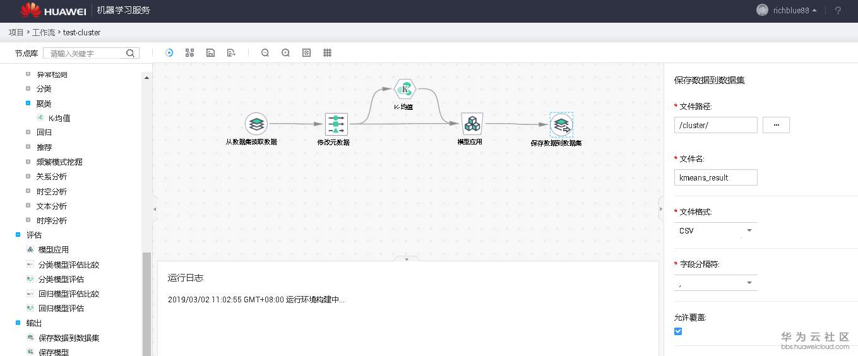Select the 从数据集读取数据 node on canvas

tap(256, 124)
